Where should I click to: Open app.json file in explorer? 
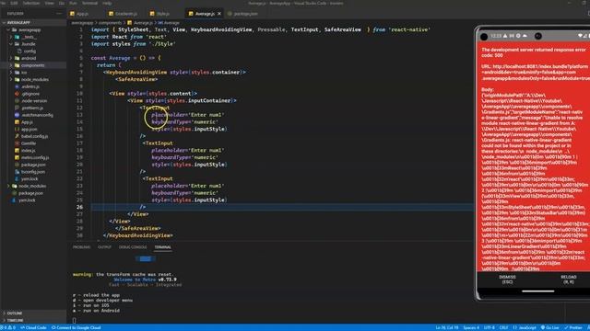(x=29, y=130)
